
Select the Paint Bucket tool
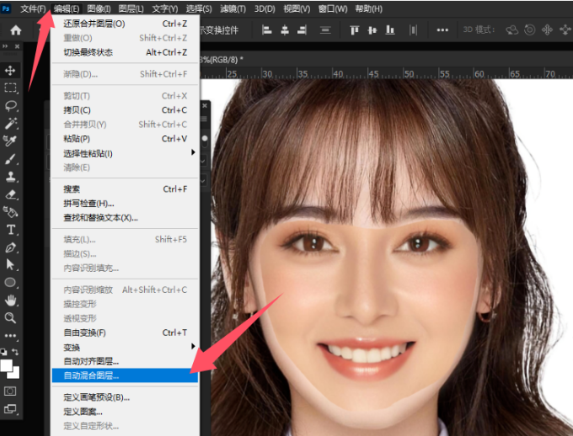click(10, 212)
